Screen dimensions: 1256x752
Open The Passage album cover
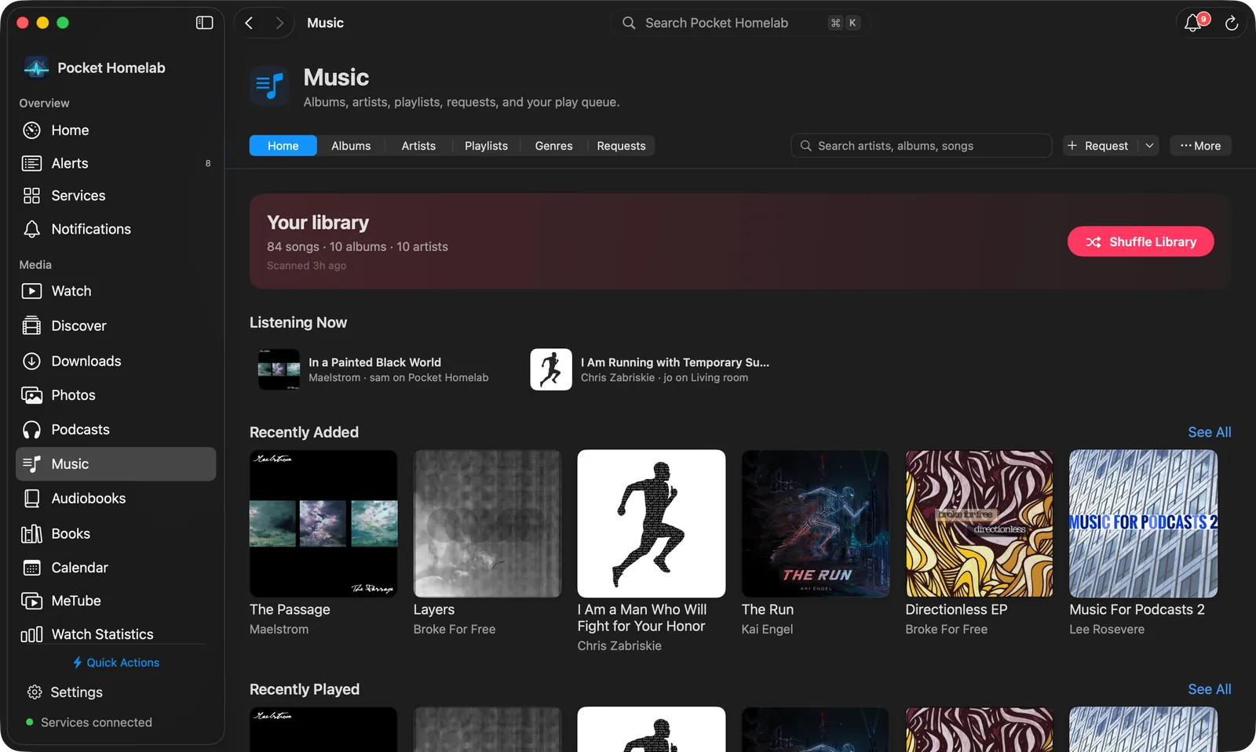323,523
